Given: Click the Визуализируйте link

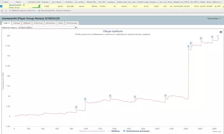Looking at the screenshot, I should [48, 11].
